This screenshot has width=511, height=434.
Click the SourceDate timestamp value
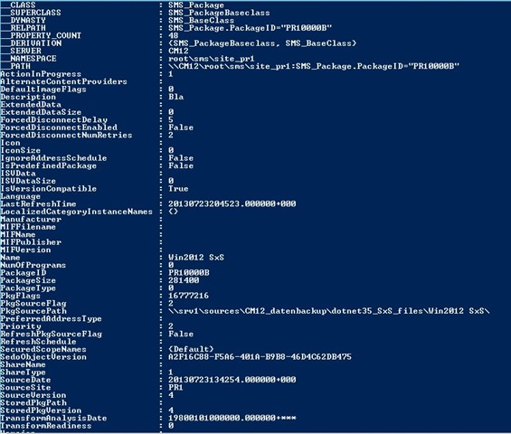232,380
